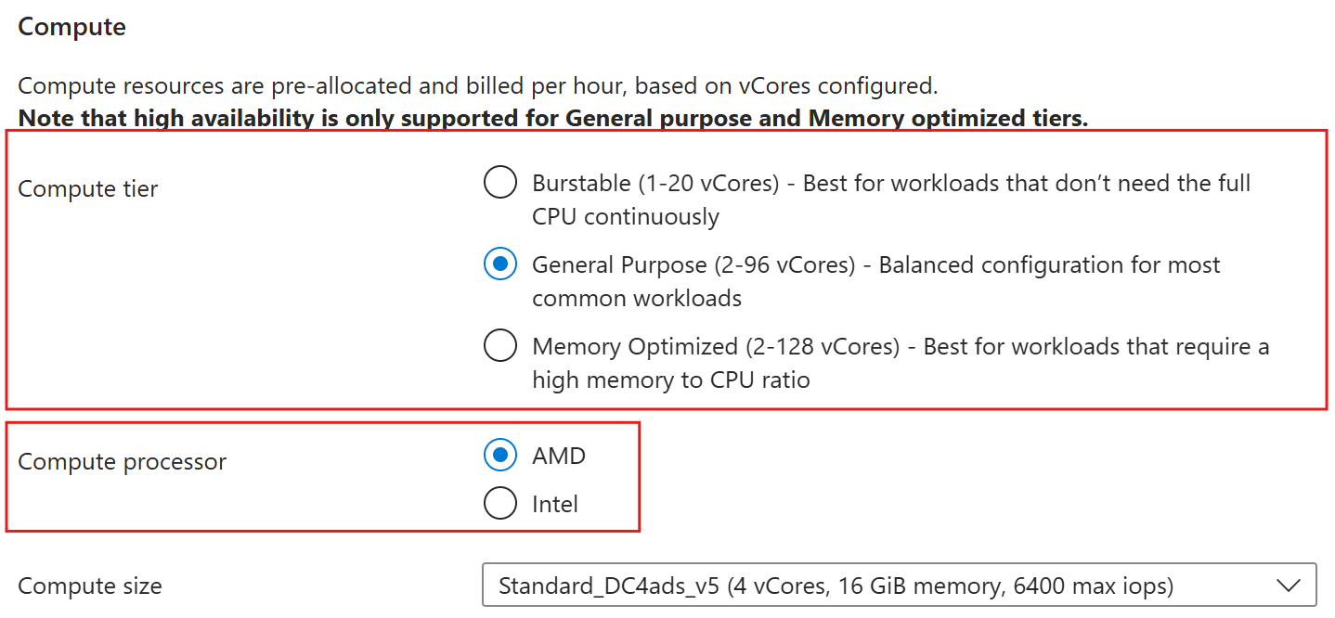
Task: Select the AMD processor radio button
Action: click(x=500, y=455)
